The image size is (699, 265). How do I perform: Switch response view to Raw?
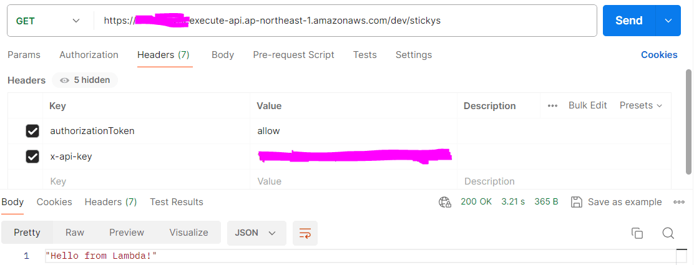pyautogui.click(x=75, y=233)
